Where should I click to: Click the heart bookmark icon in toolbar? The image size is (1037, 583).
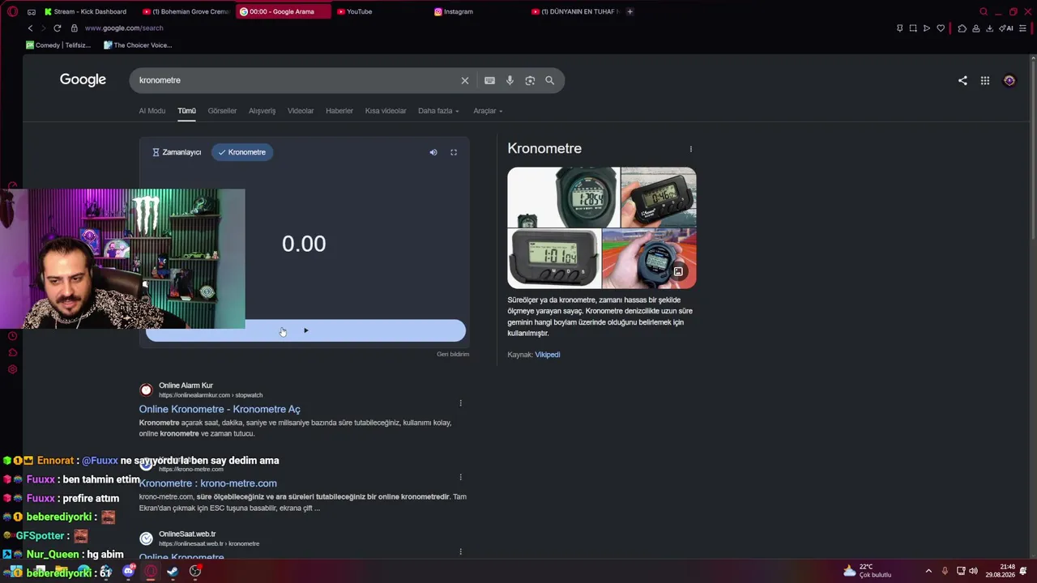[941, 28]
